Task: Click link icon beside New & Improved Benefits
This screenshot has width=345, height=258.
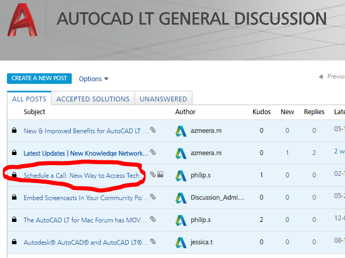Action: coord(153,130)
